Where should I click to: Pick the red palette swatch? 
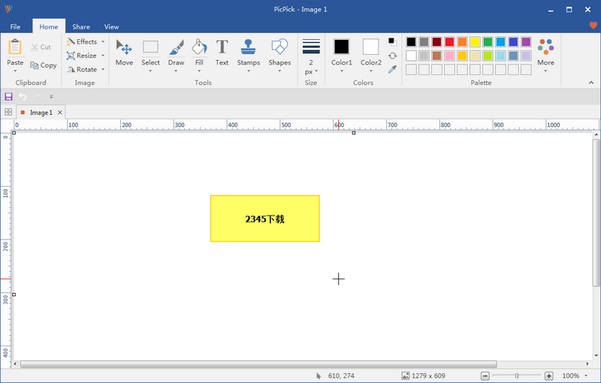point(449,42)
